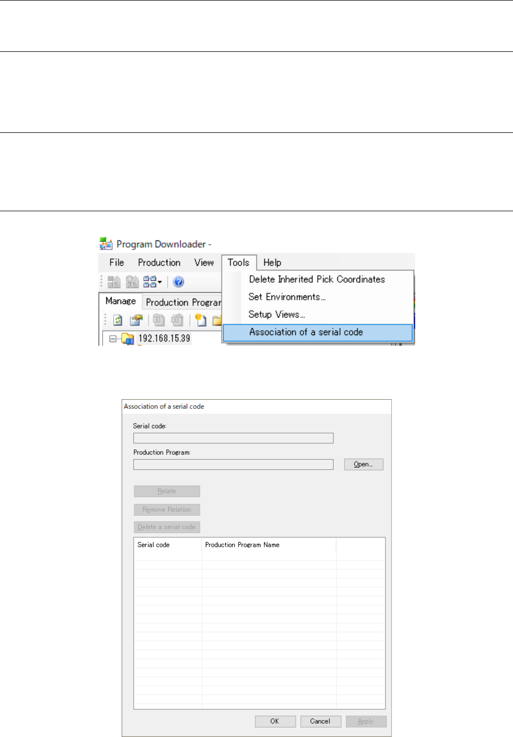Screen dimensions: 513x737
Task: Click the Program Downloader app icon
Action: point(106,244)
